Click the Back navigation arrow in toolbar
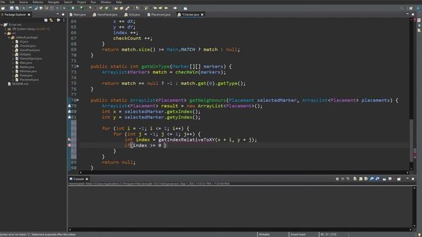 [x=166, y=8]
